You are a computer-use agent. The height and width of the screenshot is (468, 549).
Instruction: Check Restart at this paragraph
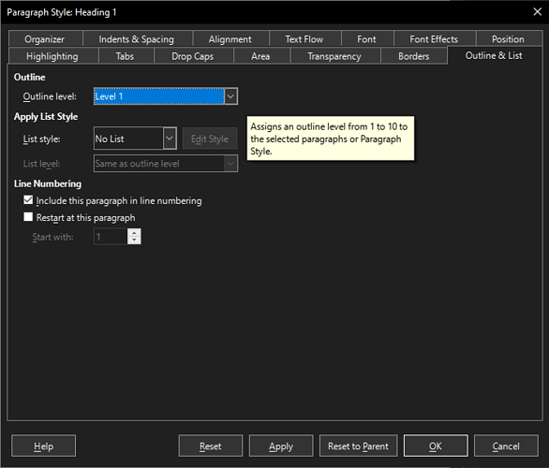click(28, 217)
